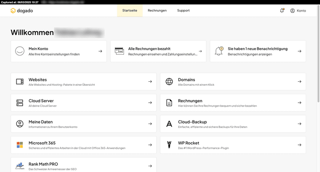320x172 pixels.
Task: Open Rank Math PRO title
Action: (x=43, y=164)
